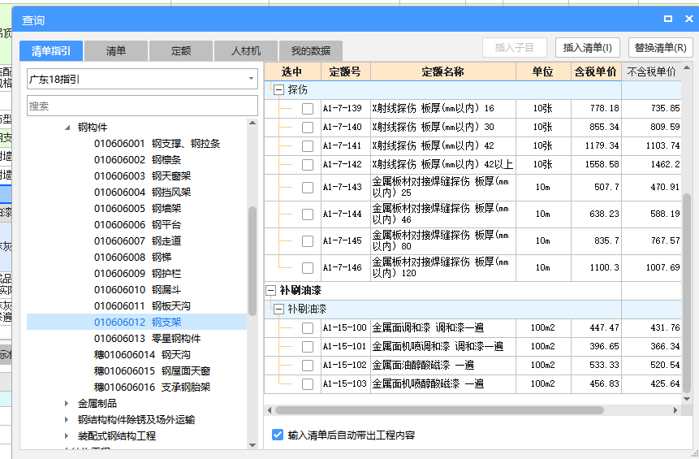Select 010606007 钢走道
This screenshot has width=699, height=459.
pos(138,241)
